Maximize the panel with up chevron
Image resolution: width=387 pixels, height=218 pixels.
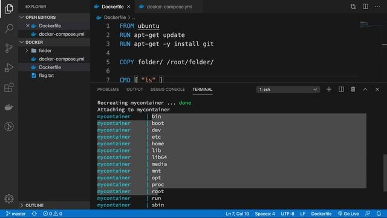[365, 90]
